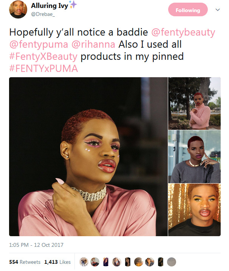
Task: Expand the tweet options chevron
Action: coord(218,10)
